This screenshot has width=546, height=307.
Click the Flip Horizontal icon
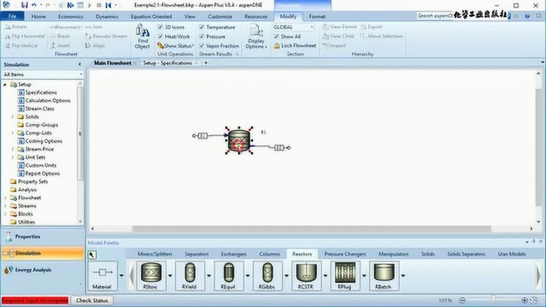(7, 36)
